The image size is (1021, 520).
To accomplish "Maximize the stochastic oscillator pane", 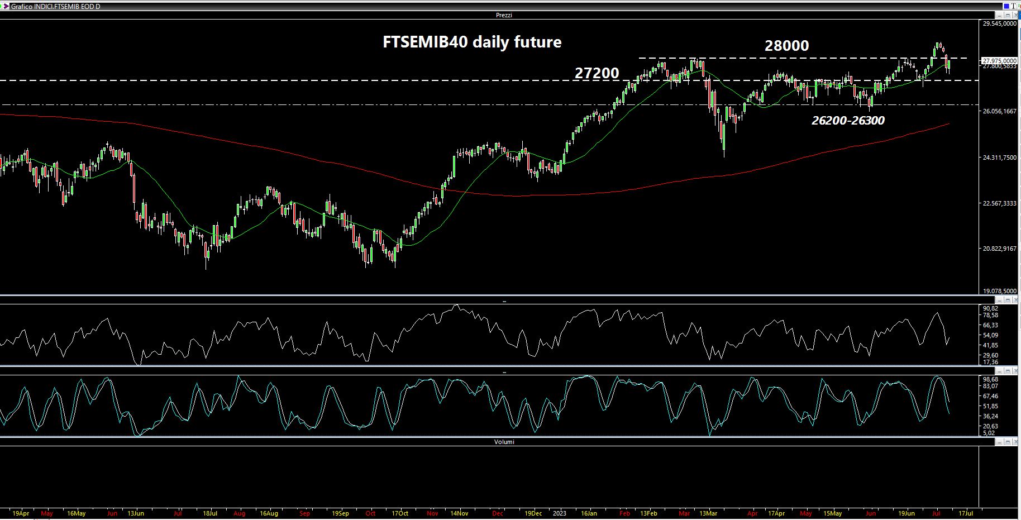I will (1008, 371).
